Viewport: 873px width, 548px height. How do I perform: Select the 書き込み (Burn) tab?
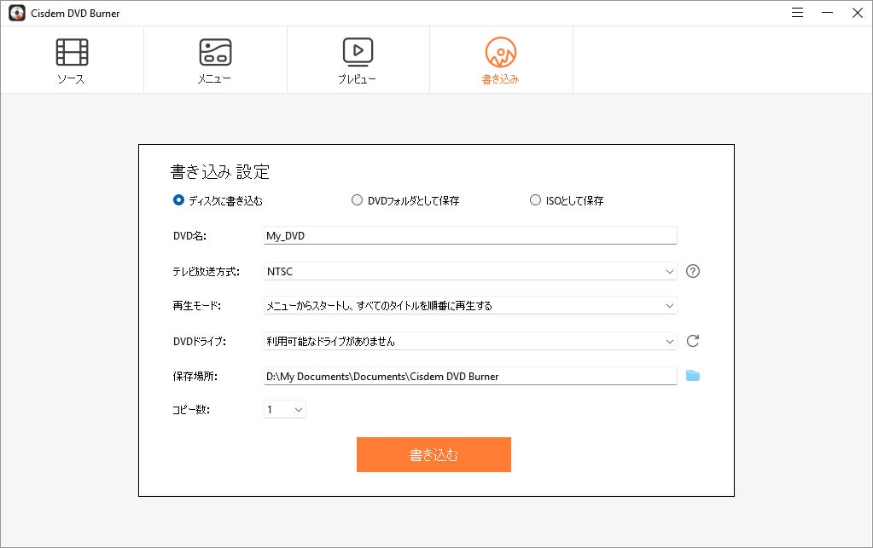pyautogui.click(x=501, y=60)
